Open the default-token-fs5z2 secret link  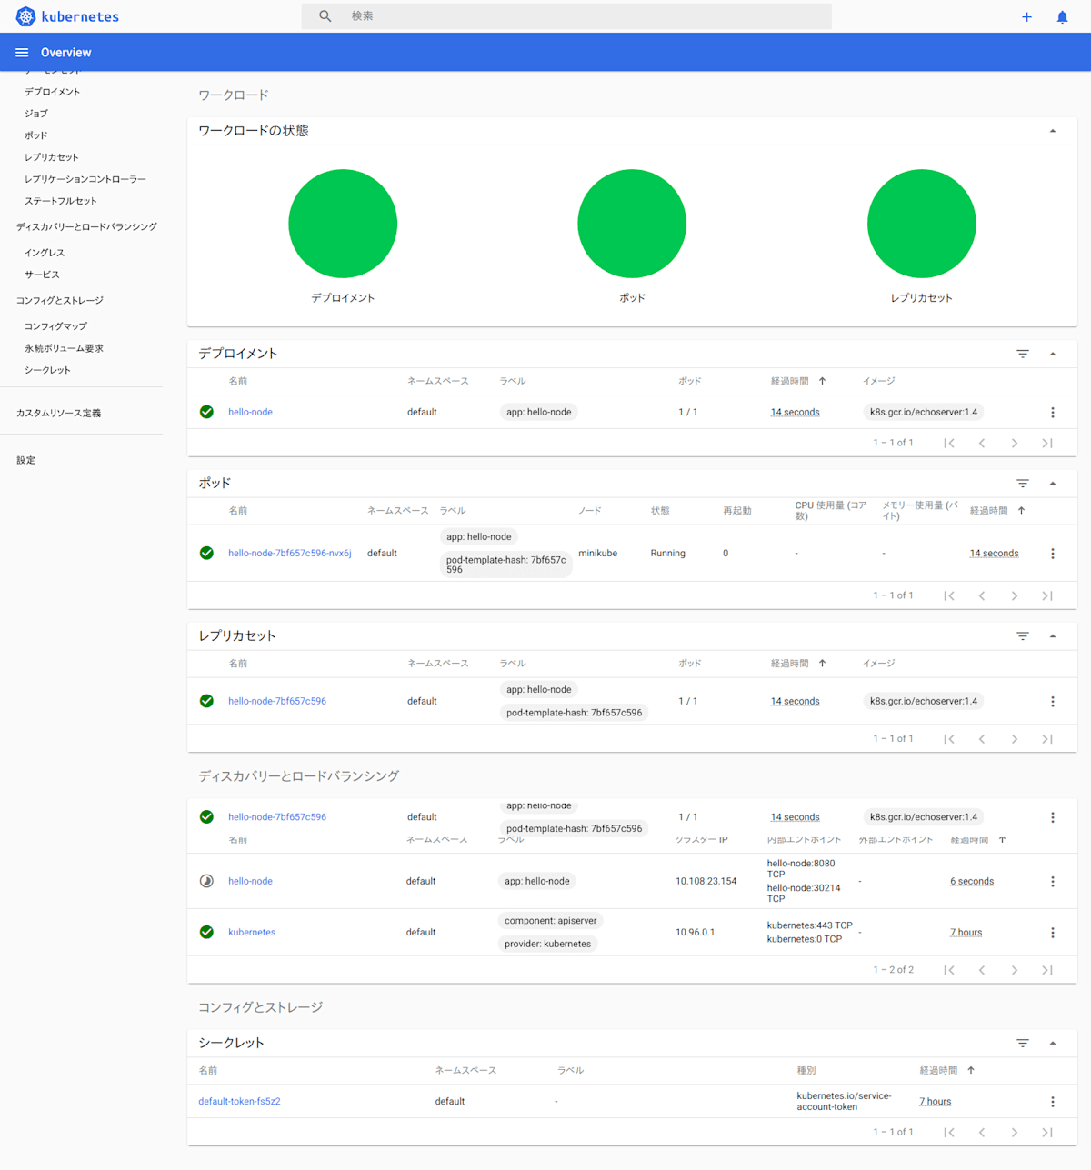click(239, 1101)
